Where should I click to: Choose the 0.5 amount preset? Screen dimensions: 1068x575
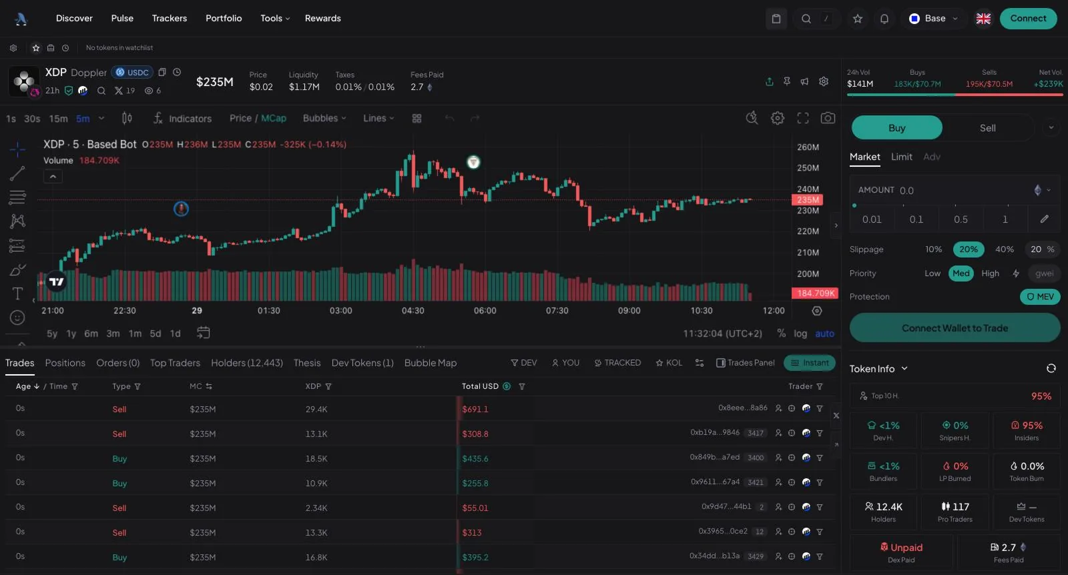coord(961,219)
